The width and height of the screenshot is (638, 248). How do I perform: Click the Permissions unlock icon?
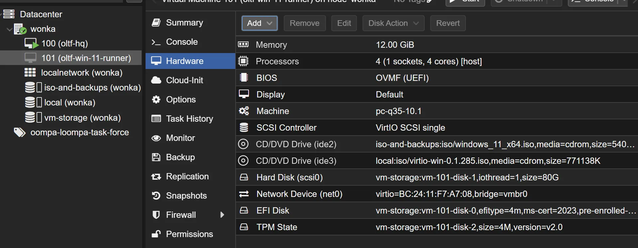(156, 234)
